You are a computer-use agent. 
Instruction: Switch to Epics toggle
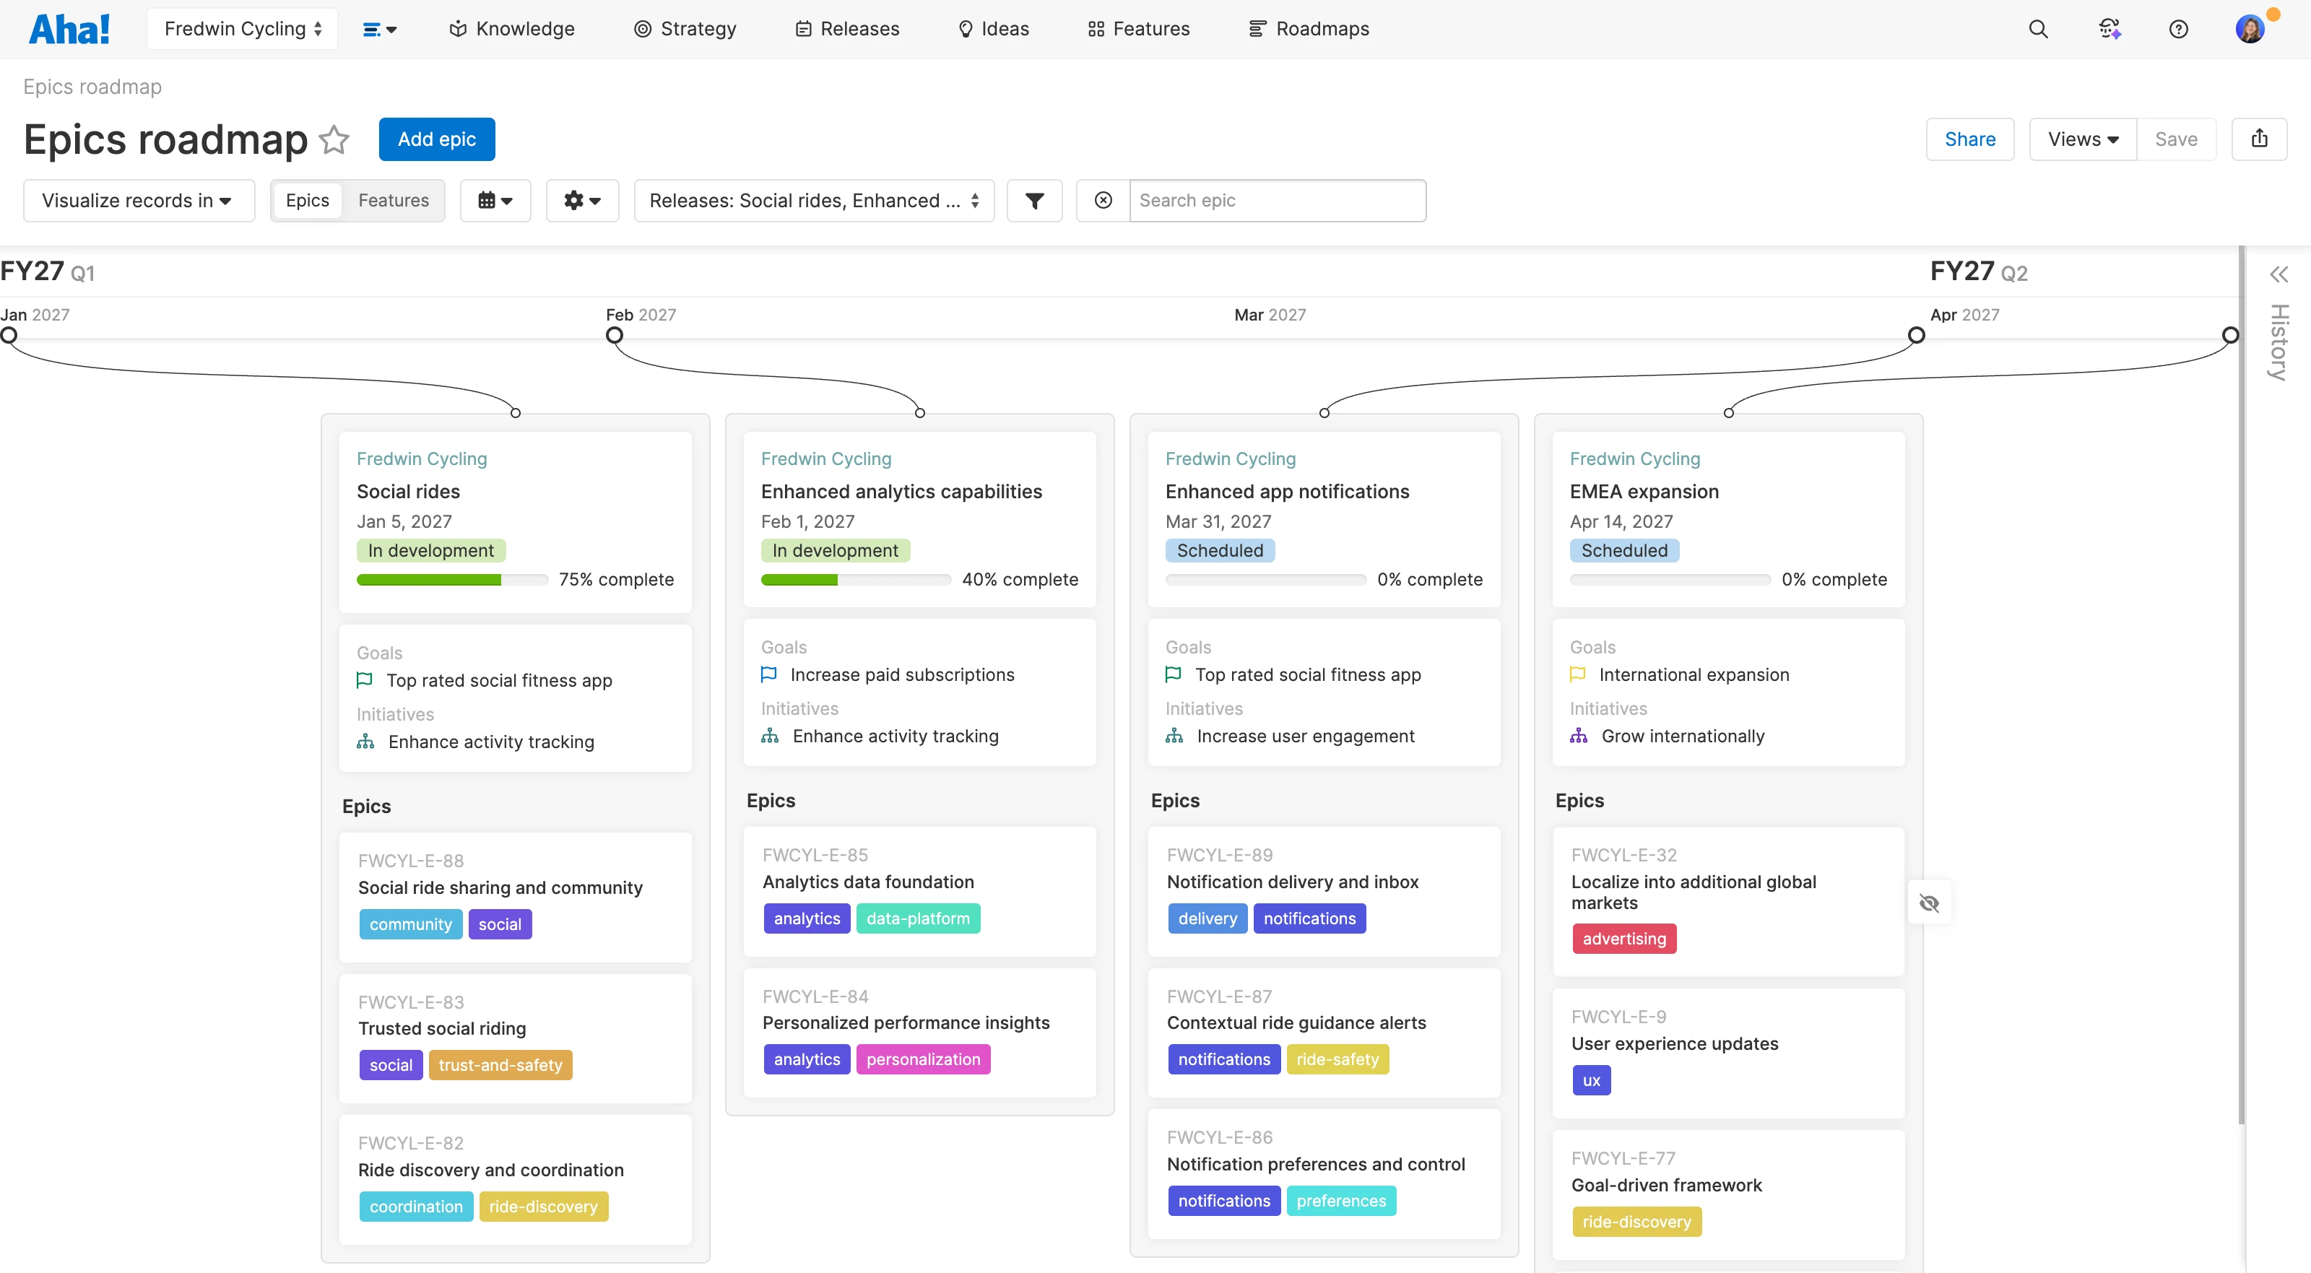tap(307, 200)
